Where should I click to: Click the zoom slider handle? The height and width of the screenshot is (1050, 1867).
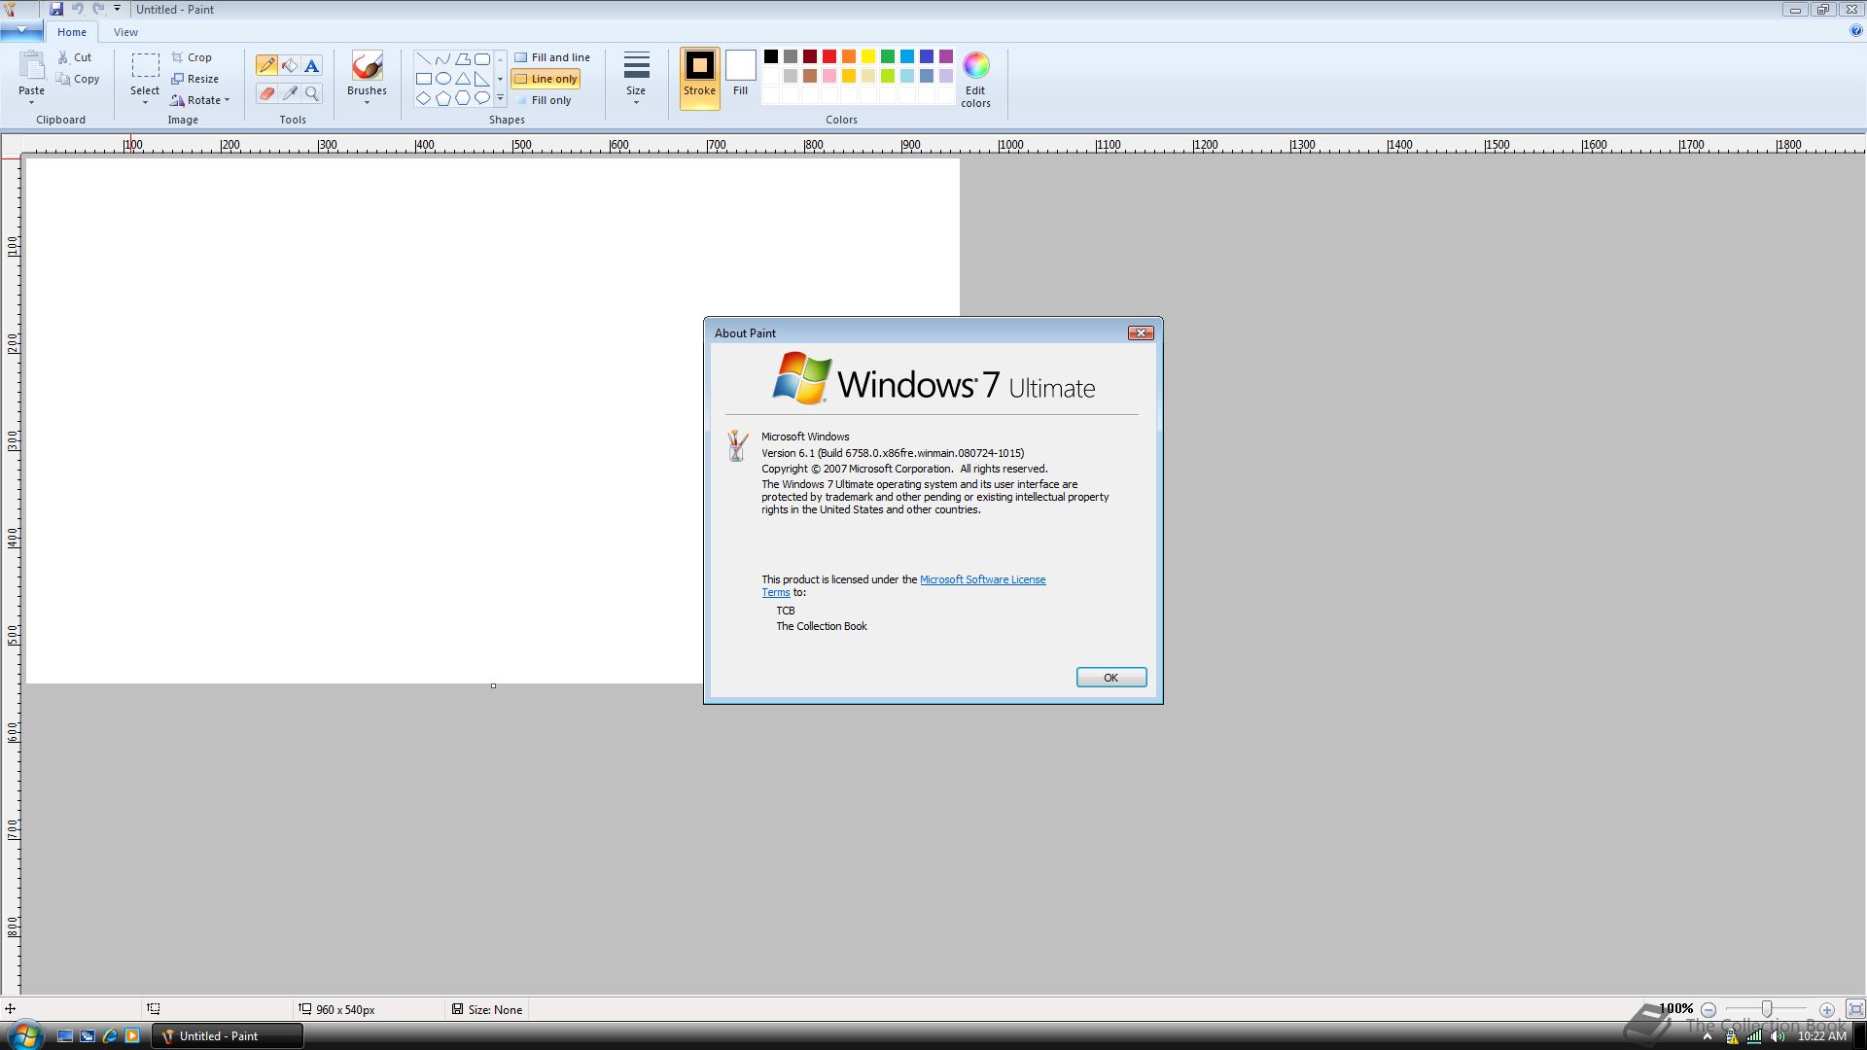tap(1767, 1009)
